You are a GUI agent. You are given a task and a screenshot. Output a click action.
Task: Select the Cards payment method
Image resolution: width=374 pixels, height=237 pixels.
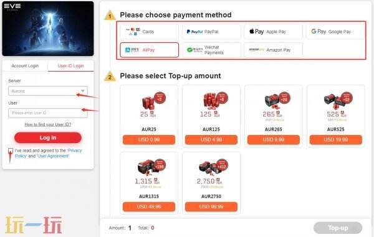pyautogui.click(x=149, y=32)
